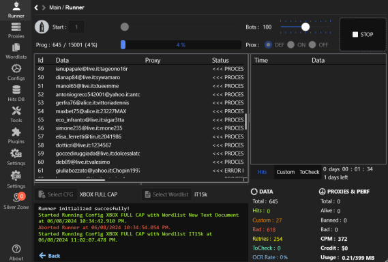
Task: Click the PROXIES & PERF icon
Action: point(322,192)
